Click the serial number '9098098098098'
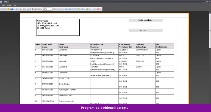This screenshot has height=112, width=211. tap(142, 50)
